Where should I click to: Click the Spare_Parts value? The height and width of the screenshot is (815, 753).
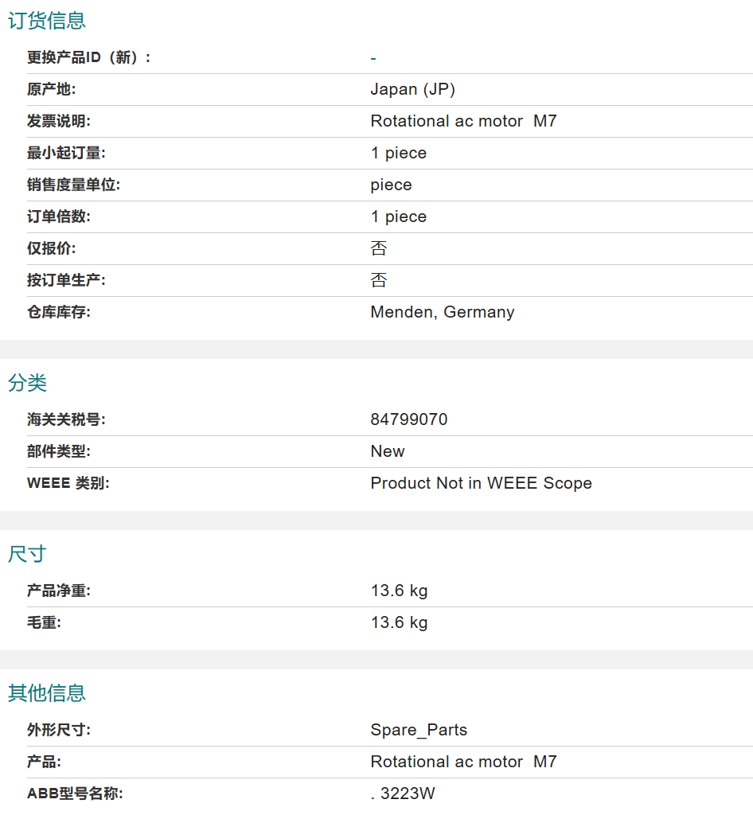tap(419, 730)
